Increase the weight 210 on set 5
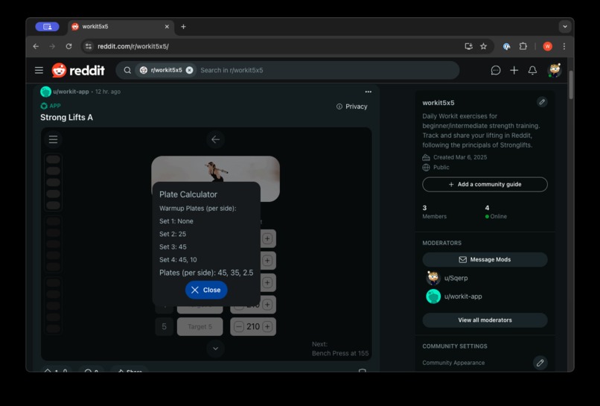Viewport: 600px width, 406px height. 267,327
